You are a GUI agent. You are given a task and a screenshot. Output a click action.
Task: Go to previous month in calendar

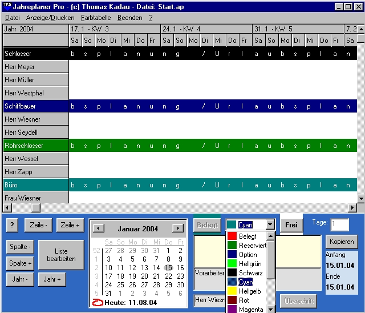98,228
